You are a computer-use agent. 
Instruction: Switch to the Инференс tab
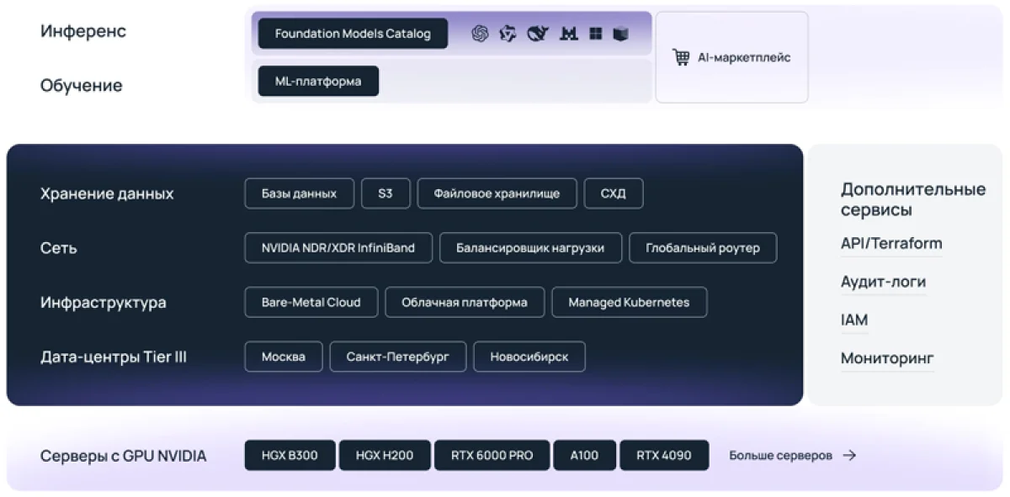pyautogui.click(x=82, y=32)
